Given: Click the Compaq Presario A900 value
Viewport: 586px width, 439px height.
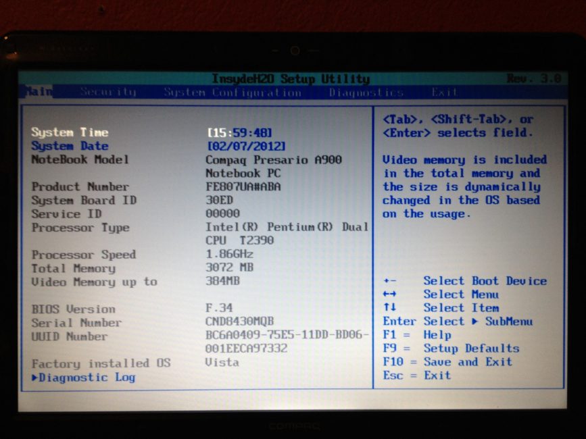Looking at the screenshot, I should [274, 160].
